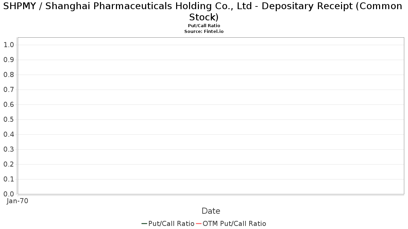Click the dark green Put/Call legend line
This screenshot has width=408, height=229.
(x=144, y=224)
